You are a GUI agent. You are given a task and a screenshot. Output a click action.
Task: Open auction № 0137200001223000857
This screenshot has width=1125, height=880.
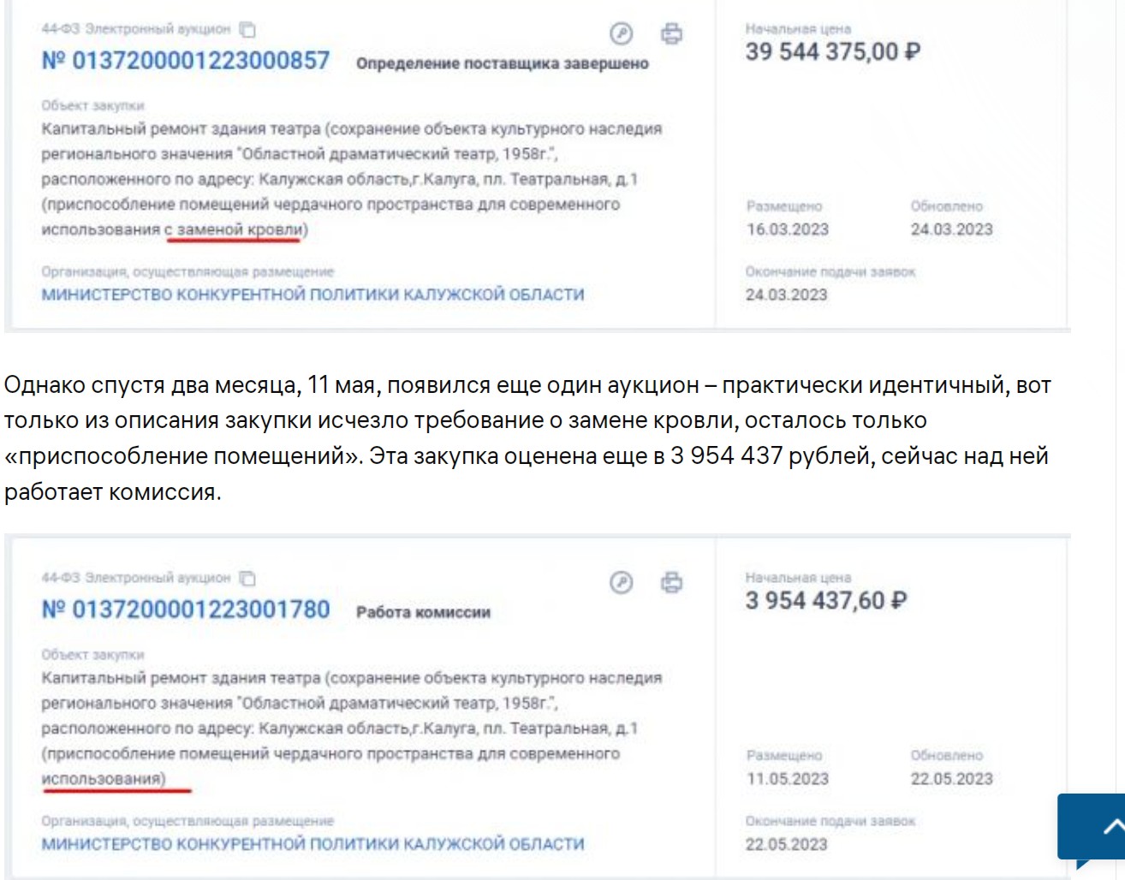click(186, 61)
